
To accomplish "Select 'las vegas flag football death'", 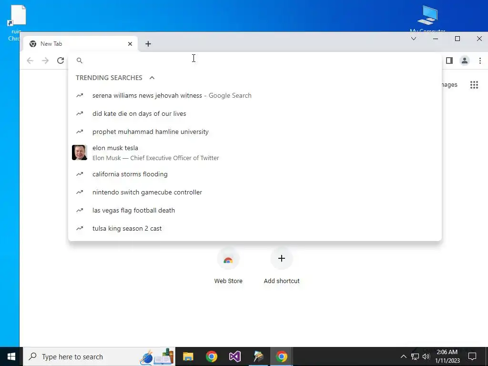I will click(x=255, y=210).
